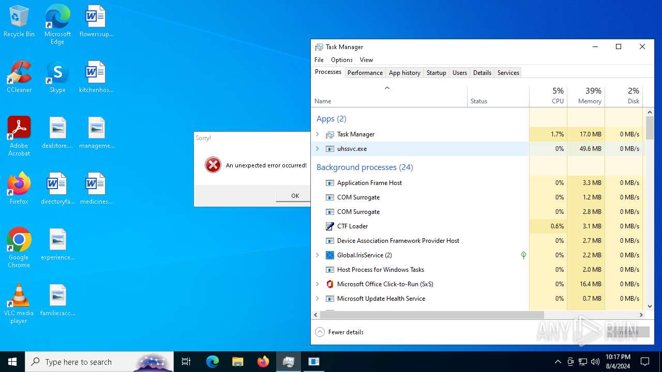Open Skype desktop shortcut

pyautogui.click(x=57, y=78)
